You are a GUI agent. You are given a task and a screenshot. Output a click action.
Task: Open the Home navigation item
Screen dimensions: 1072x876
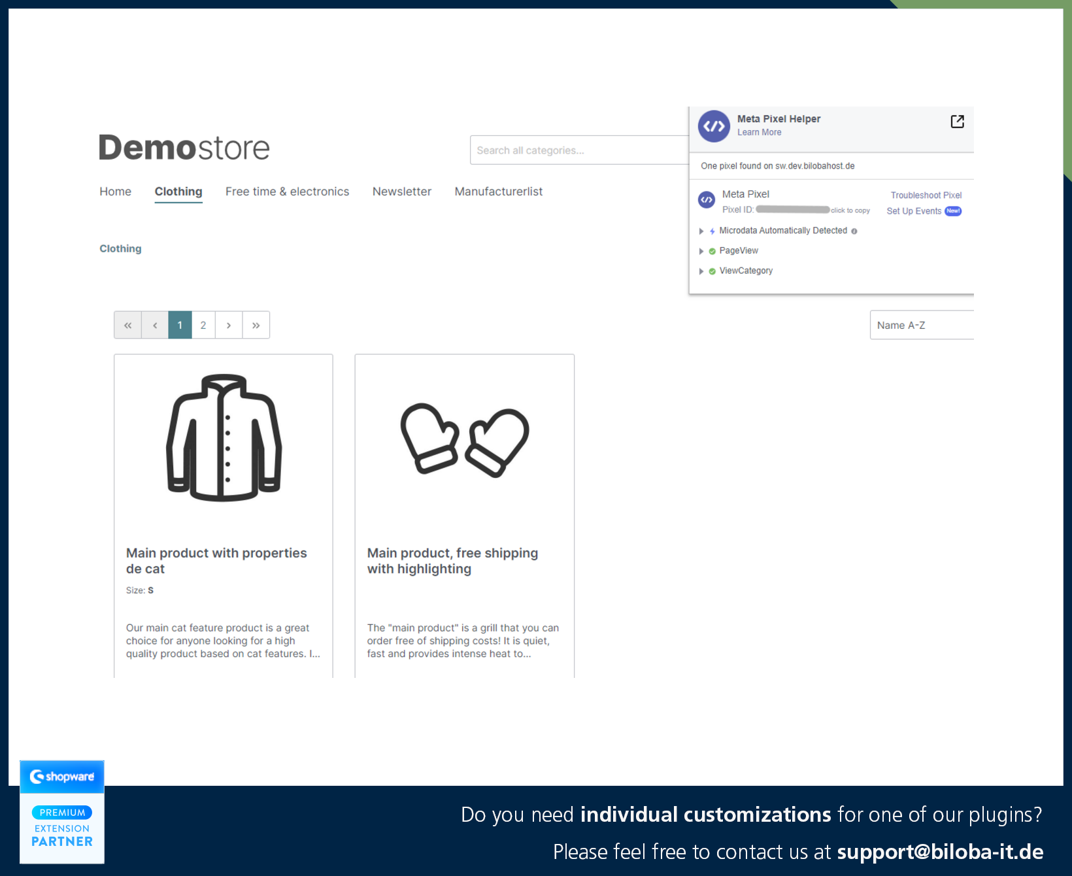coord(116,192)
